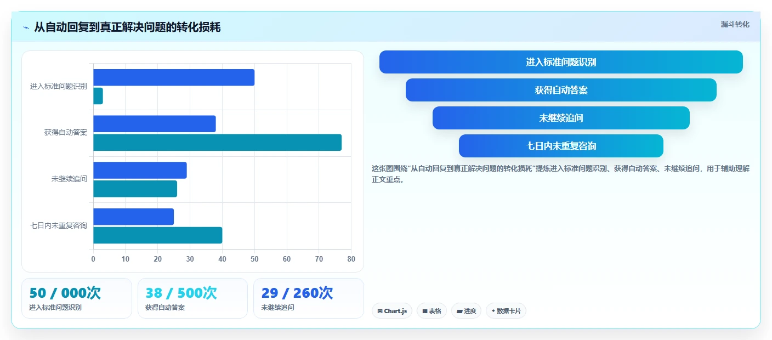Click the description paragraph starting 这张图围绕
Screen dimensions: 772x340
(560, 174)
